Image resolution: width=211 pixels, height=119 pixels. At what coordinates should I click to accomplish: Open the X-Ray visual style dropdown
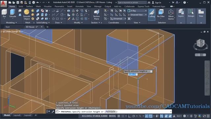click(x=137, y=11)
